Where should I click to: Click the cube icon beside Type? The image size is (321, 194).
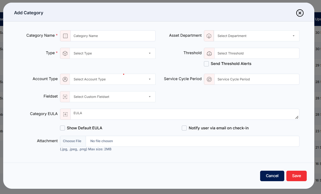(65, 53)
